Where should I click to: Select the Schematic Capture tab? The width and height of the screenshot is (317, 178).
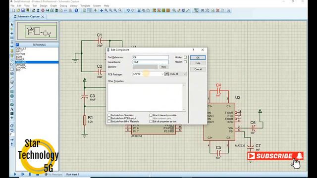pyautogui.click(x=28, y=16)
